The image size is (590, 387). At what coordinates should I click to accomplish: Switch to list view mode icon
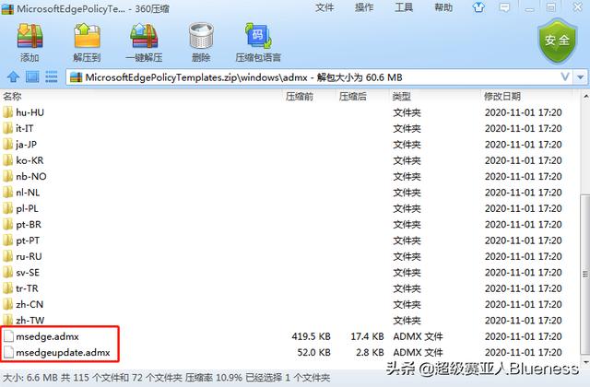click(52, 76)
